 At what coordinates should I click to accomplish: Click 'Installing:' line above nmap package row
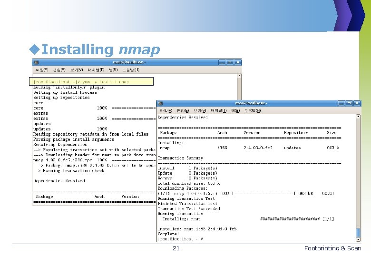coord(171,143)
